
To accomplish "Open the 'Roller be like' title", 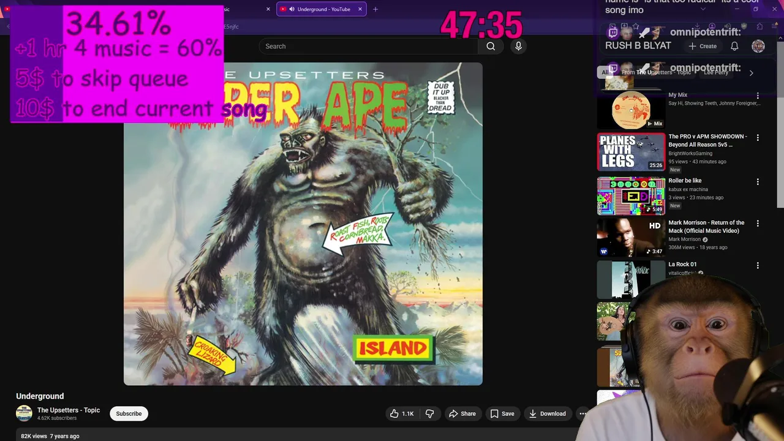I will (x=685, y=181).
